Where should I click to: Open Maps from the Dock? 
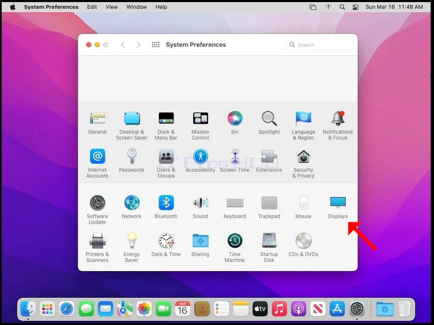click(125, 309)
